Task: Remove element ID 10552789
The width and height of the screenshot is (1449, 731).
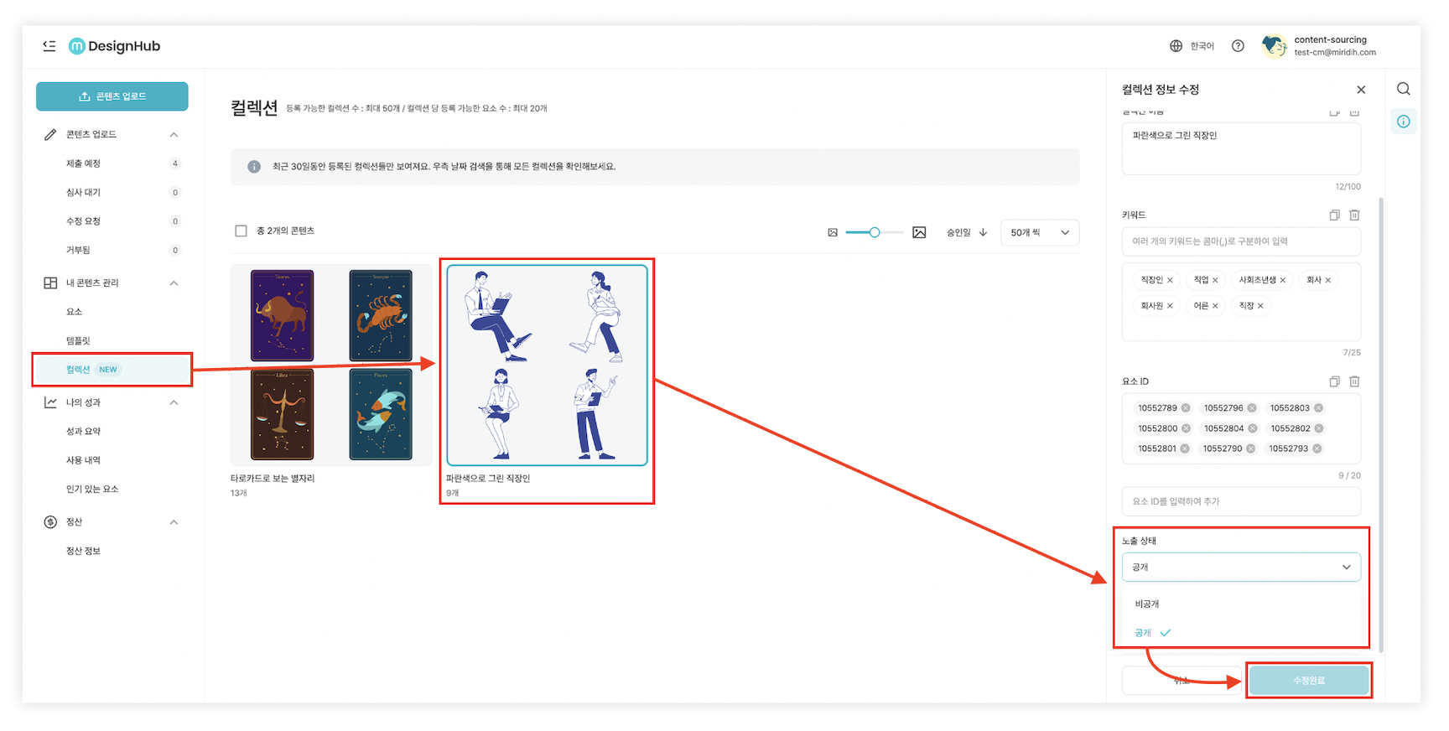Action: [1186, 408]
